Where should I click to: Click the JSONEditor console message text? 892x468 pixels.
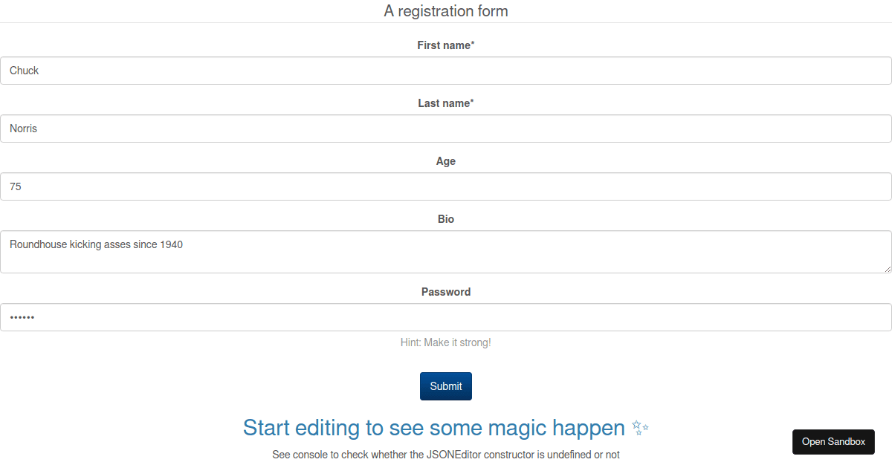446,455
